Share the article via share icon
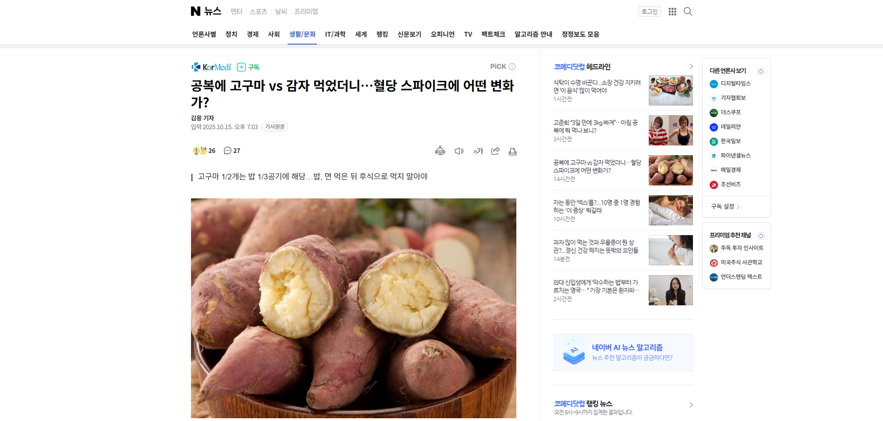 [495, 151]
